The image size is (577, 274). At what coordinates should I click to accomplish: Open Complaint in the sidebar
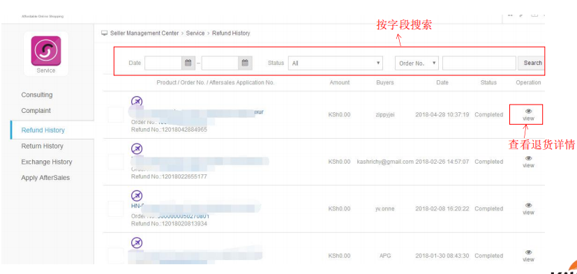[36, 111]
